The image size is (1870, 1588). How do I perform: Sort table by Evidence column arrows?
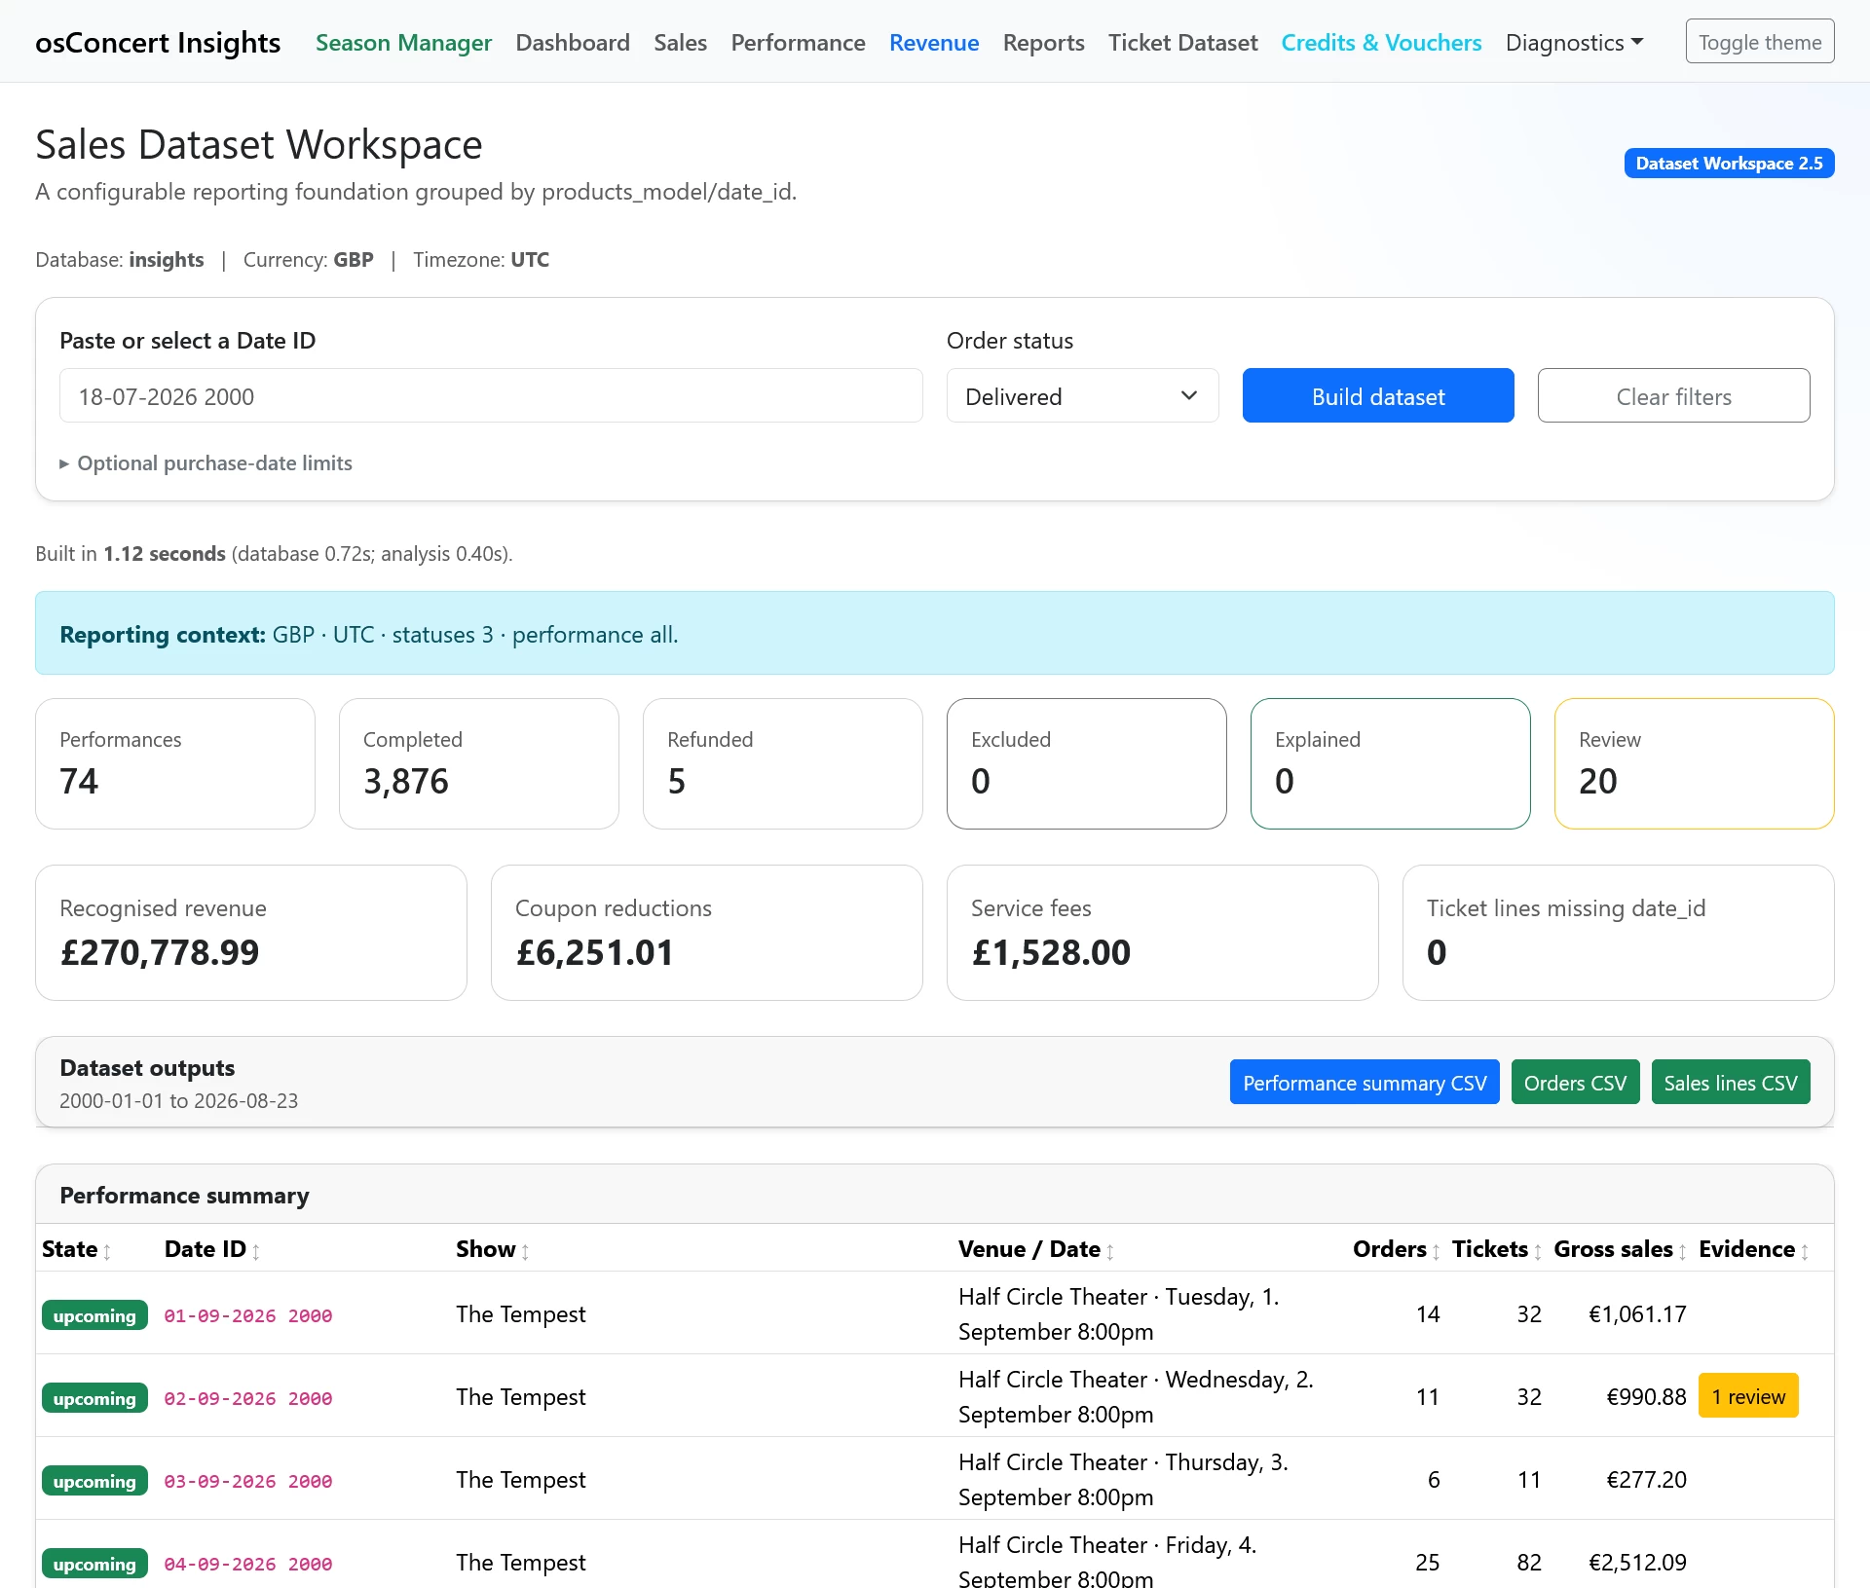coord(1805,1251)
